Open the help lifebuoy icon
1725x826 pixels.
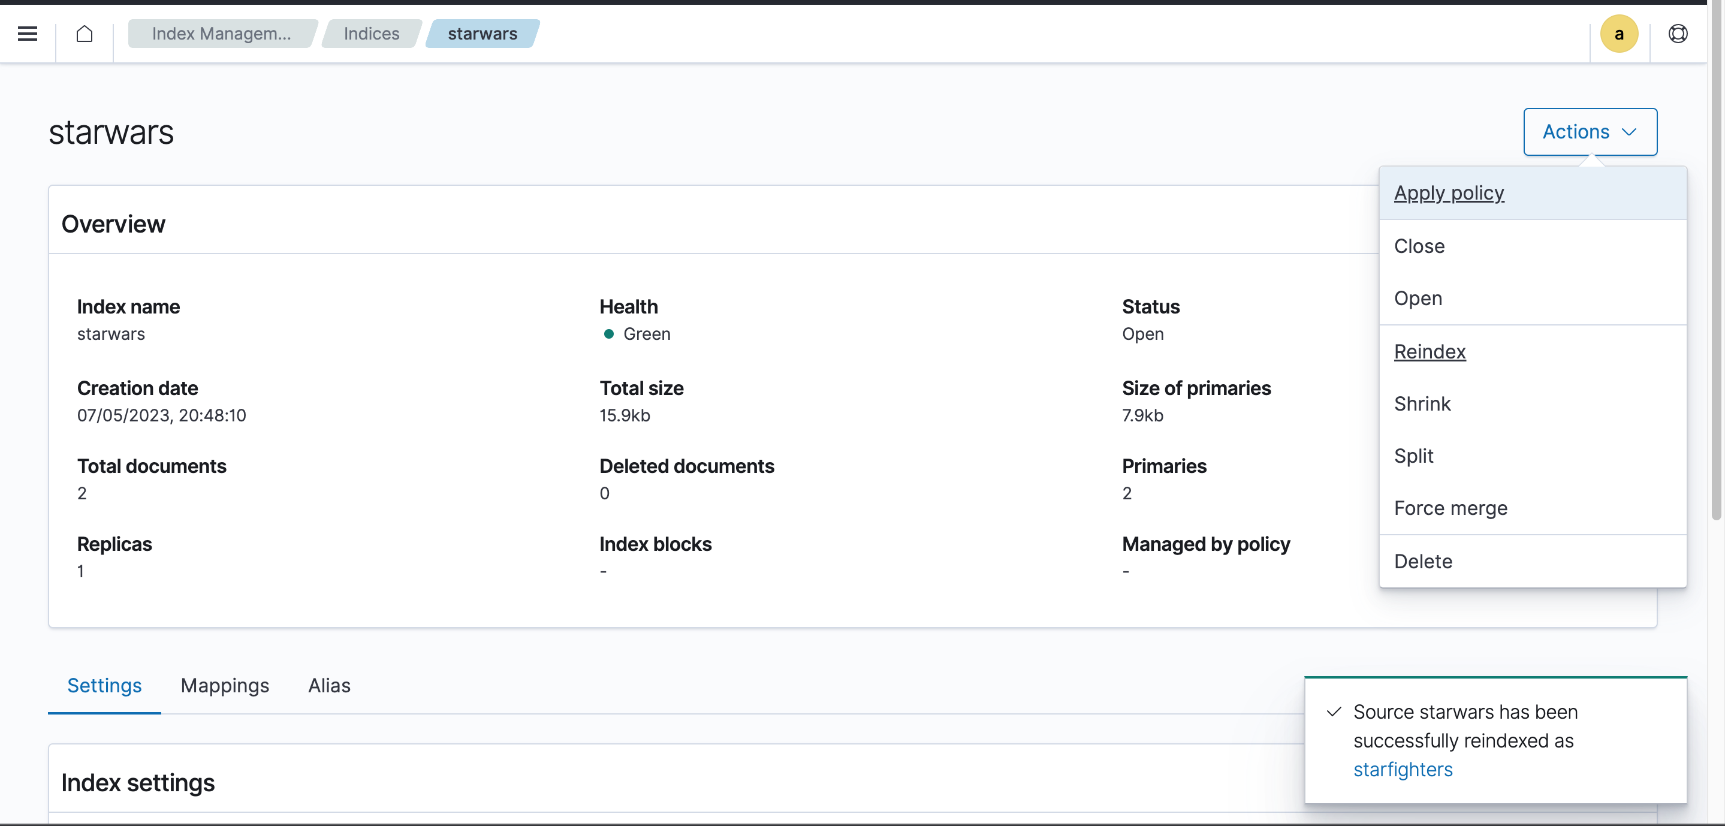tap(1678, 34)
